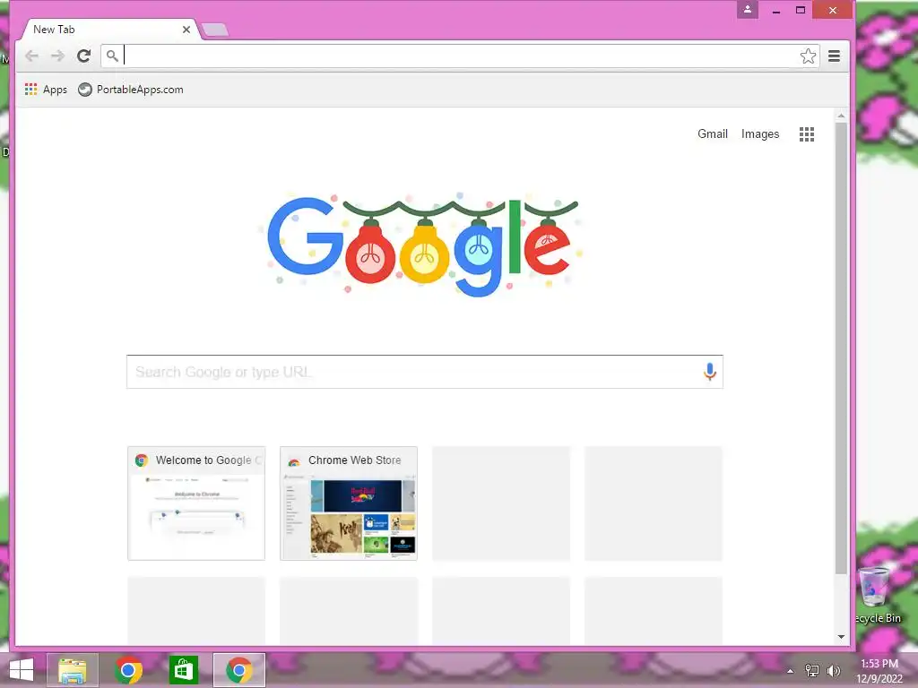Click the Chrome user profile button
This screenshot has height=688, width=918.
748,9
